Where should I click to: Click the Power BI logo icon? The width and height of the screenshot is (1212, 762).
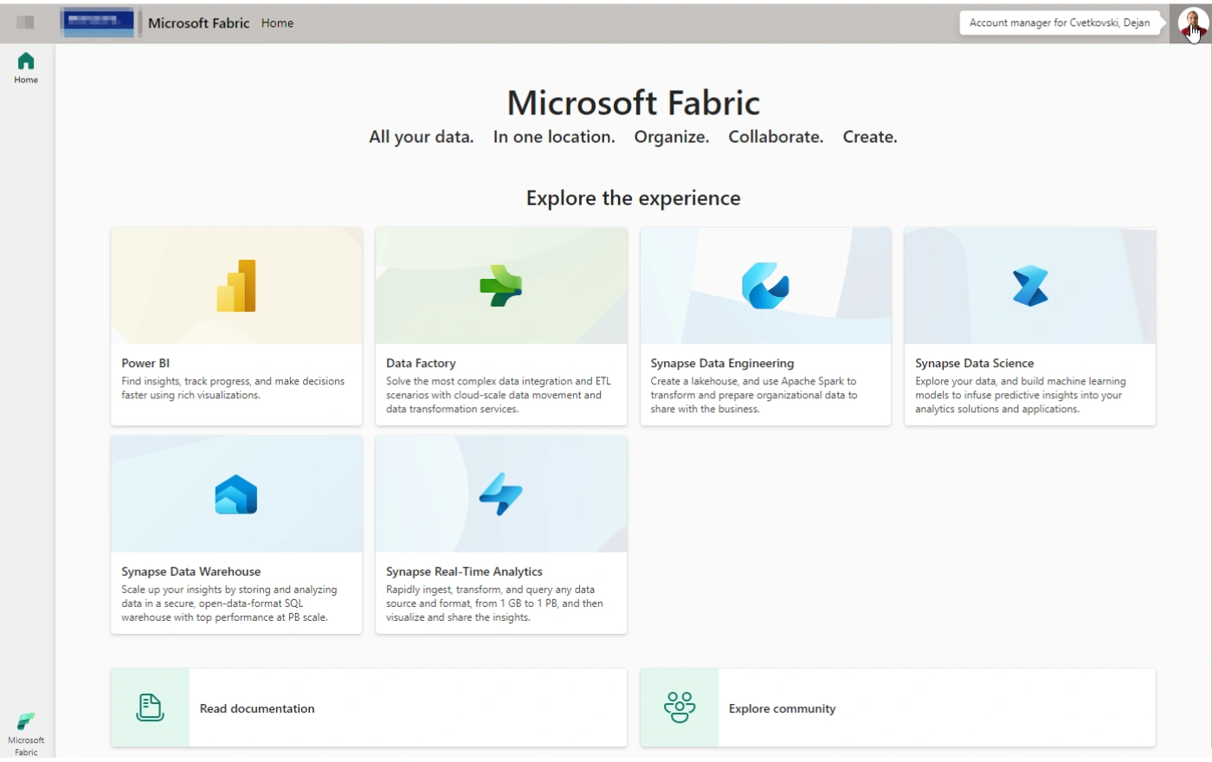pyautogui.click(x=236, y=286)
